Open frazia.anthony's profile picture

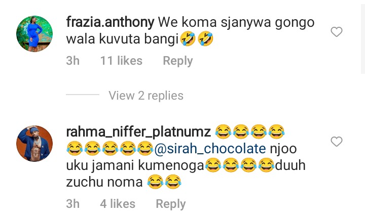click(x=34, y=34)
